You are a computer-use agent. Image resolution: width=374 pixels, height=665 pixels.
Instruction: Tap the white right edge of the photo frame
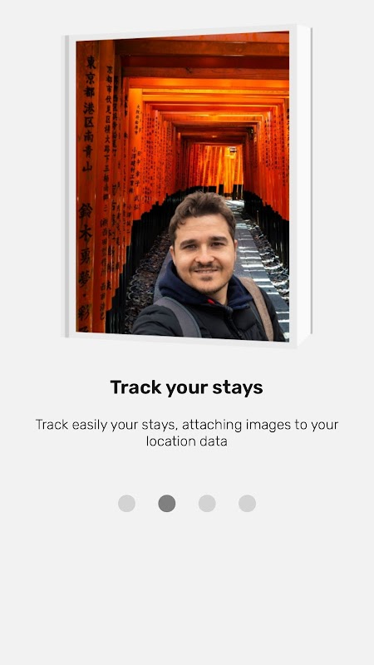pos(303,185)
